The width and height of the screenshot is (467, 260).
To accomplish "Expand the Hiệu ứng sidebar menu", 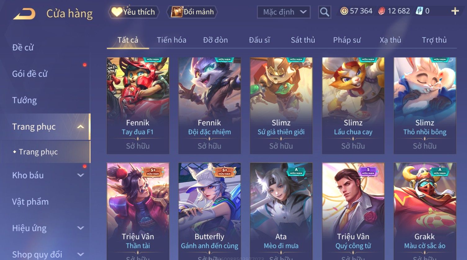I will tap(81, 228).
